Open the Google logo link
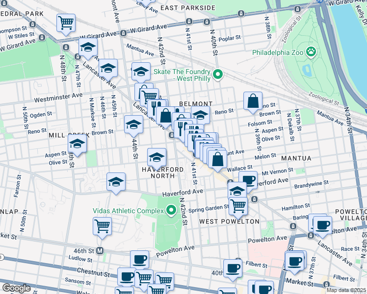 click(16, 288)
